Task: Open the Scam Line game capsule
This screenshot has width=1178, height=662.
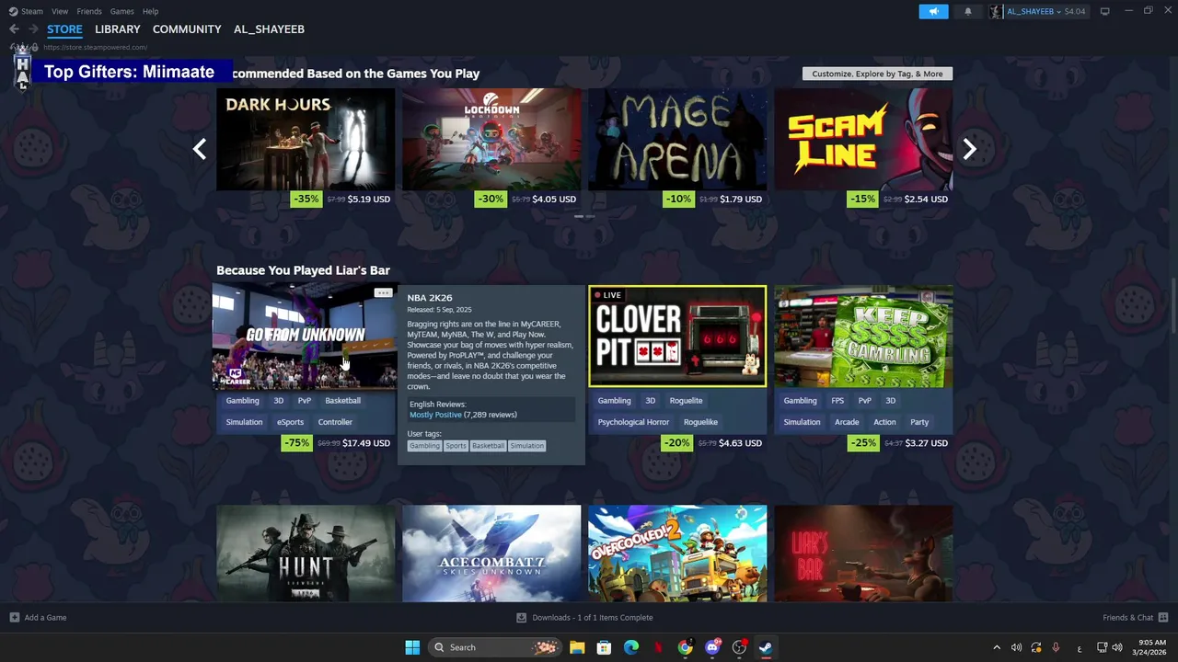Action: (x=863, y=140)
